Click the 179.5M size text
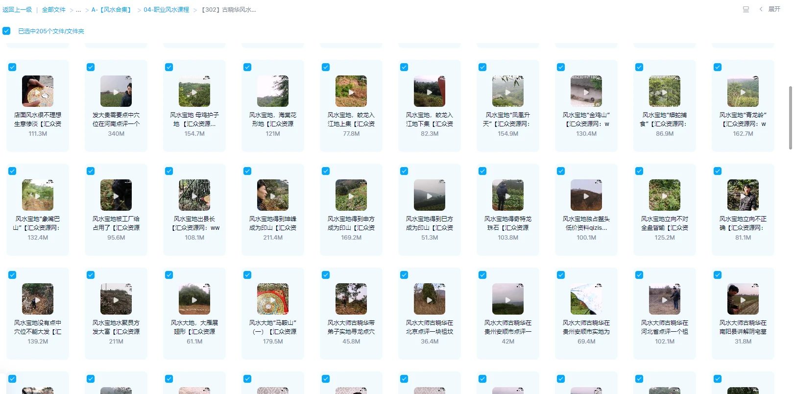 tap(273, 342)
